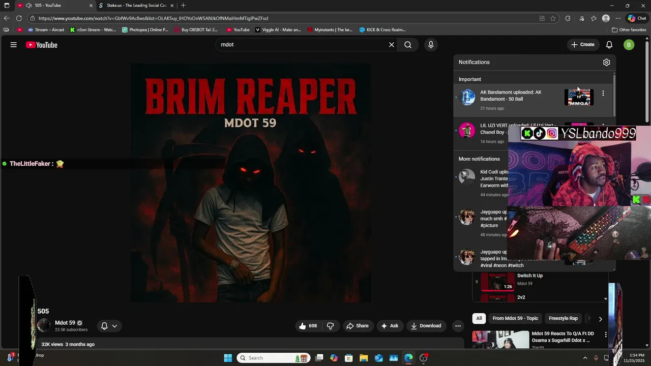Open LIL UZI VERT channel avatar notification
The image size is (651, 366).
467,131
